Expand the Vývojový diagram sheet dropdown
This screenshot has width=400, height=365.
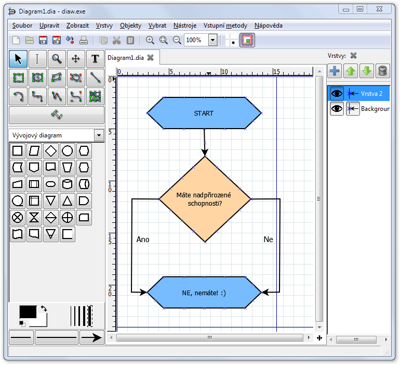point(99,135)
